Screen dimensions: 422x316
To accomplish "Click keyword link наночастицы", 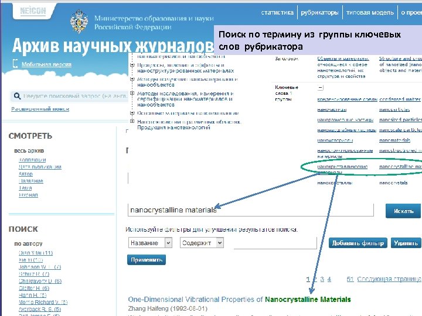I will pyautogui.click(x=332, y=109).
